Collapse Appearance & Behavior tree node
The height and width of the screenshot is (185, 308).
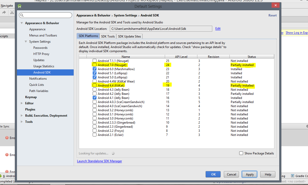click(22, 23)
